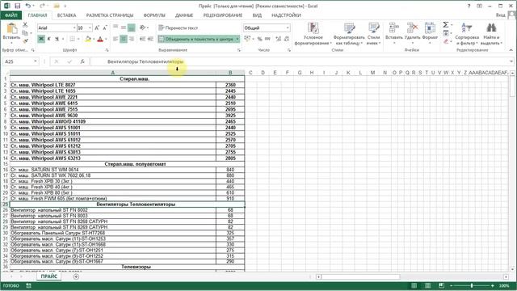Image resolution: width=517 pixels, height=291 pixels.
Task: Click the Increase Font Size icon
Action: click(x=97, y=28)
